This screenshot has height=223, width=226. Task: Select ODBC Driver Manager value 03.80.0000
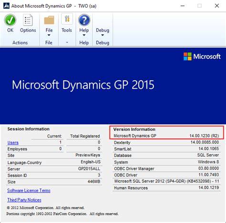[x=208, y=168]
